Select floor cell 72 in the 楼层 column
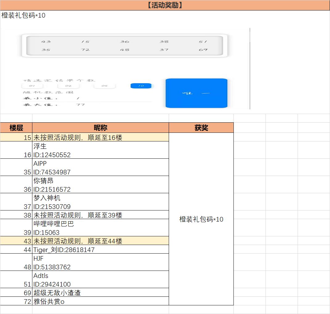 coord(16,301)
